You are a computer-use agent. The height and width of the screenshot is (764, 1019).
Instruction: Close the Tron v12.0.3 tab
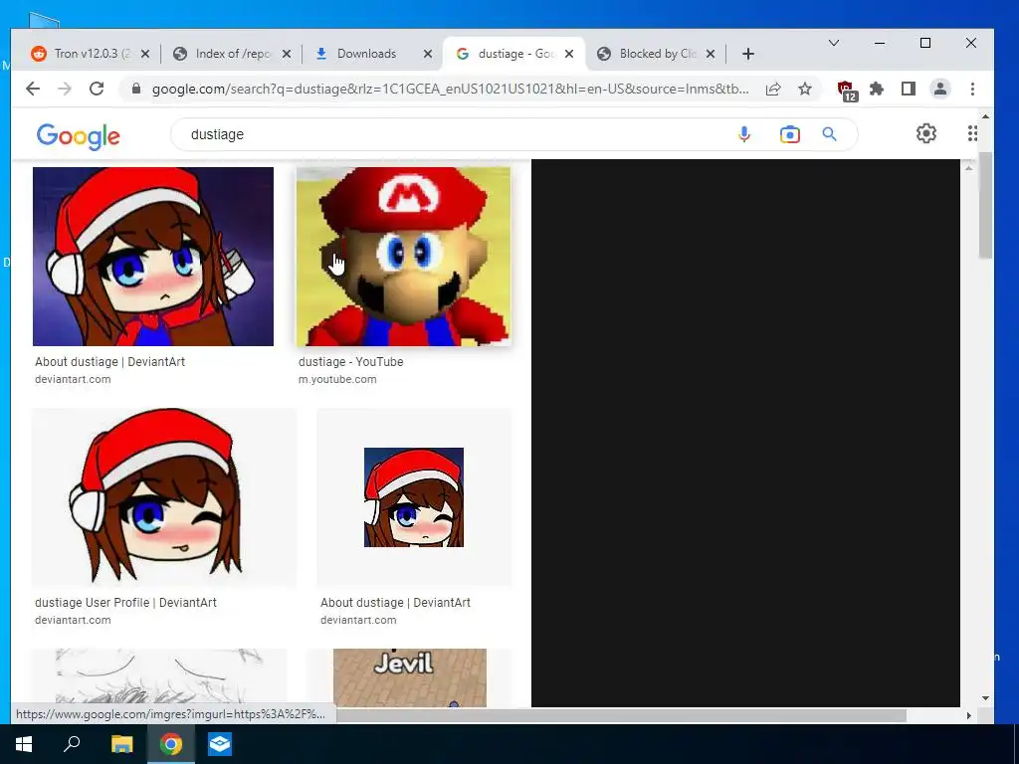click(145, 54)
